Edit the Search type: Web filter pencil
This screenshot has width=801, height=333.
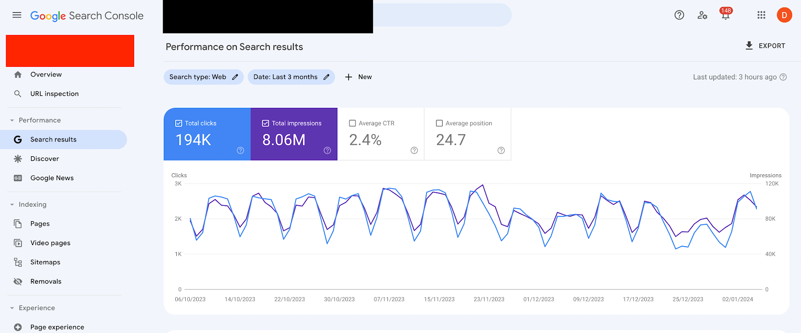[235, 77]
